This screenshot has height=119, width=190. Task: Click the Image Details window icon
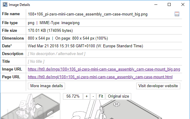pyautogui.click(x=5, y=5)
